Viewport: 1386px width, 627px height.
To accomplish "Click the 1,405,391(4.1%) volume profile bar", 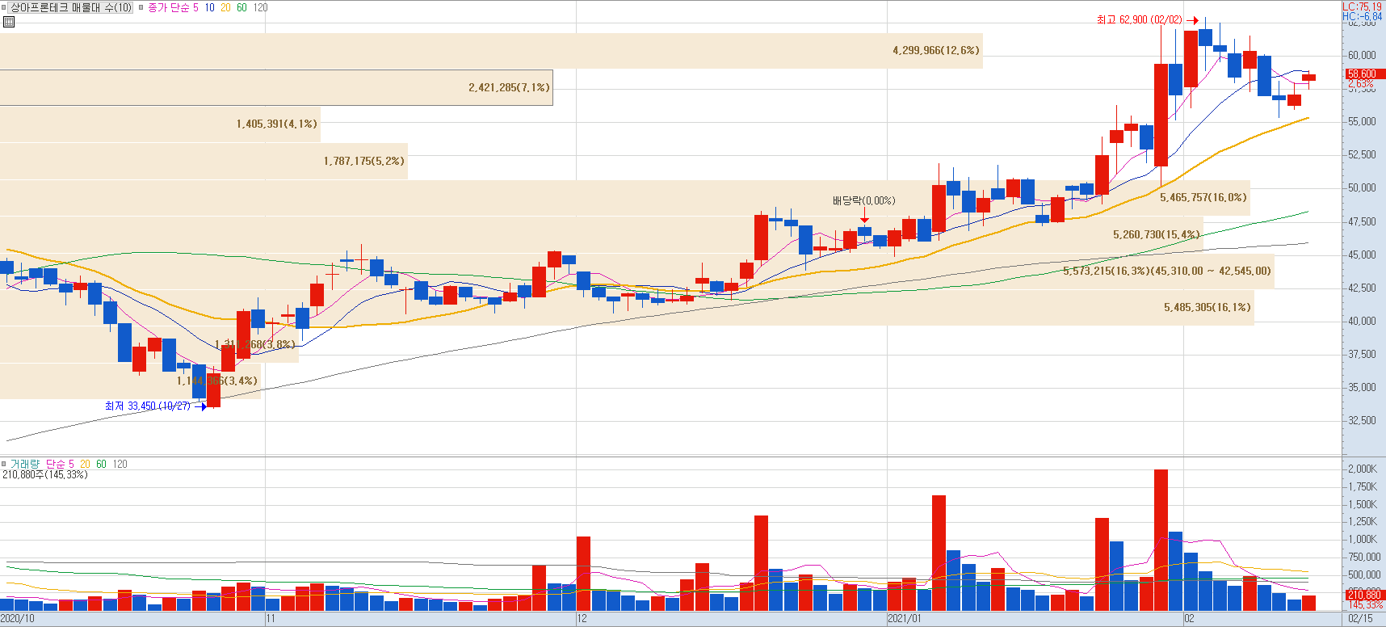I will tap(160, 124).
